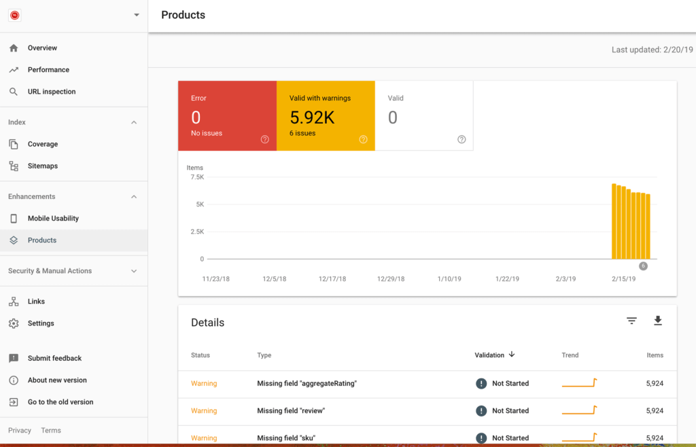The height and width of the screenshot is (447, 696).
Task: Open the Mobile Usability report
Action: pos(53,219)
